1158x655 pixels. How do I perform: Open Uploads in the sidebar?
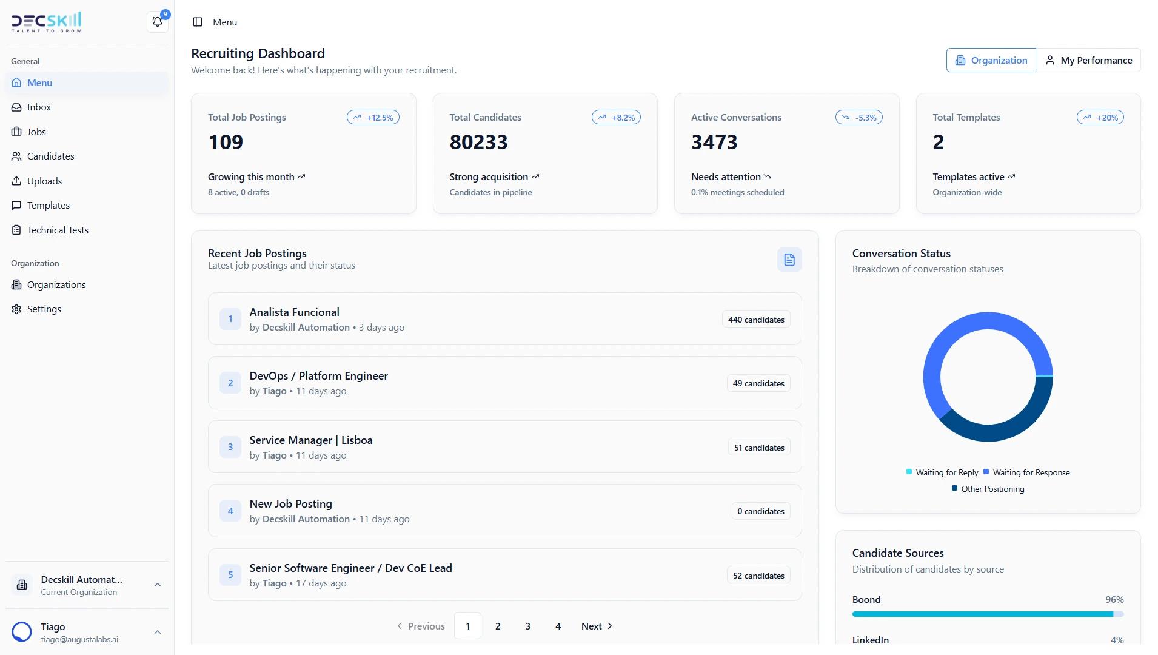coord(87,181)
